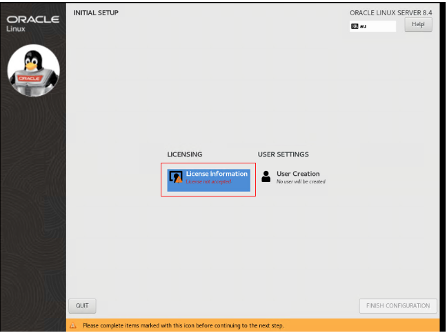Open the User Creation settings
The height and width of the screenshot is (333, 447).
(x=294, y=177)
